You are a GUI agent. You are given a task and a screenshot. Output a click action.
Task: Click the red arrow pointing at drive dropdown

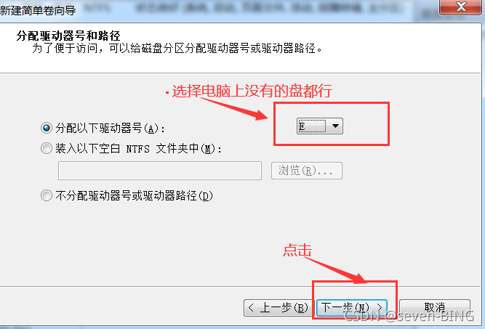tap(235, 108)
